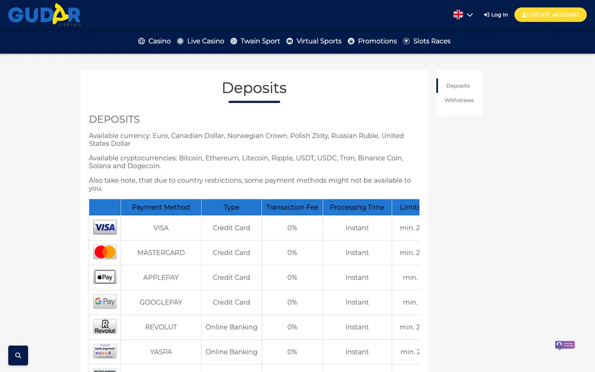Click the GOOGLEPAY payment method cell
This screenshot has width=595, height=372.
(x=161, y=302)
